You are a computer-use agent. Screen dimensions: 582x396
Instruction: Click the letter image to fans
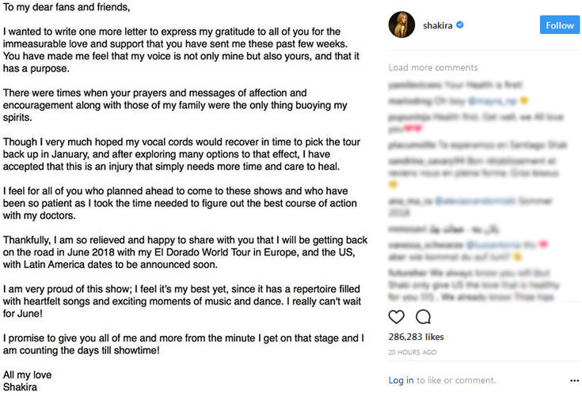[x=186, y=198]
